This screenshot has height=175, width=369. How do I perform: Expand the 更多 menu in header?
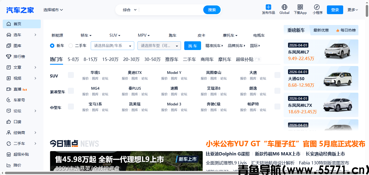tap(353, 10)
